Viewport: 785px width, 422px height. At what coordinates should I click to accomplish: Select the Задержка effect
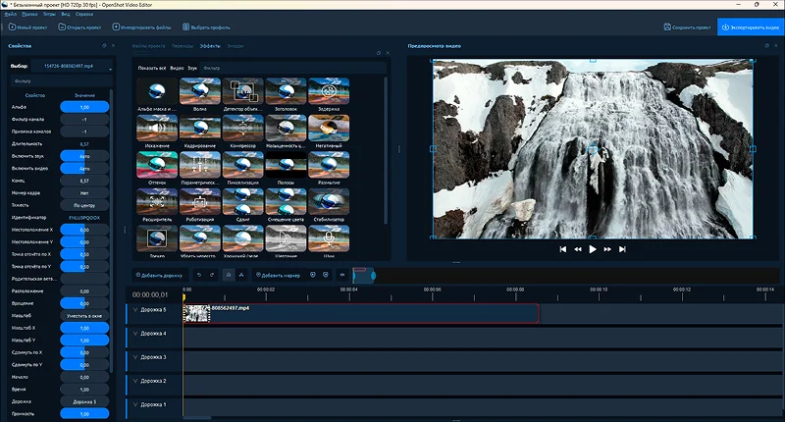pos(329,90)
